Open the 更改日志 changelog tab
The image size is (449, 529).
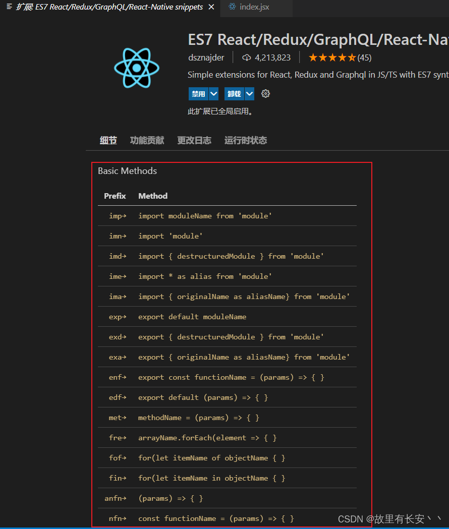pyautogui.click(x=194, y=140)
